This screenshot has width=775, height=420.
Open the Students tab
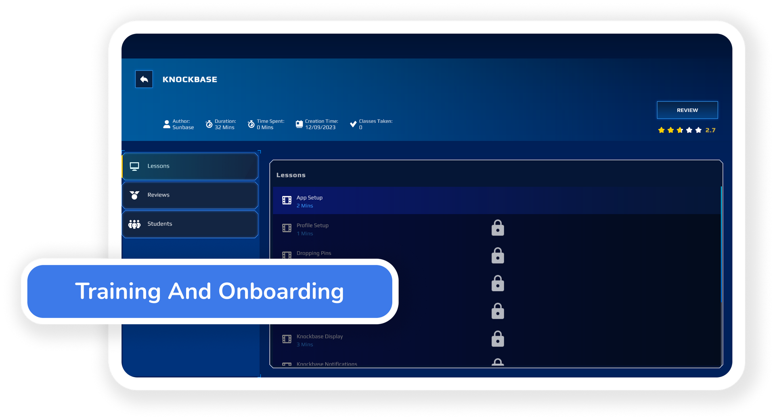coord(190,224)
